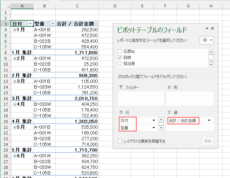Click the 更新 button

pyautogui.click(x=208, y=141)
